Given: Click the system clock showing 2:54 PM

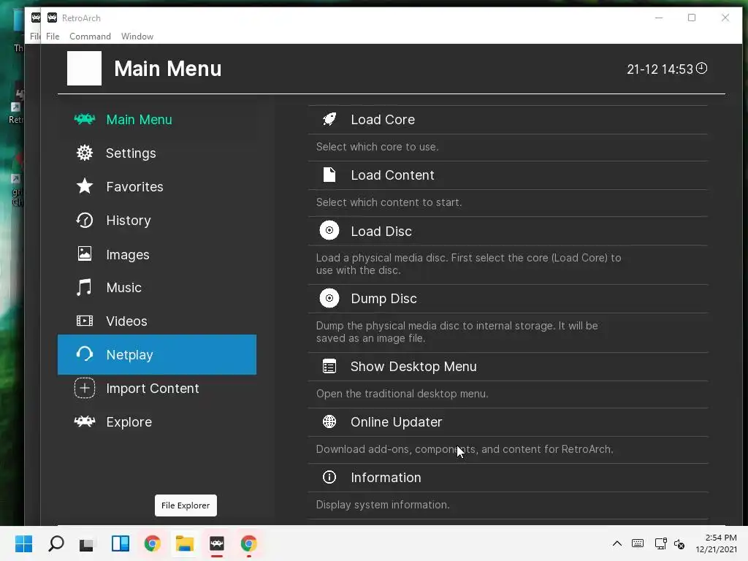Looking at the screenshot, I should [x=716, y=543].
